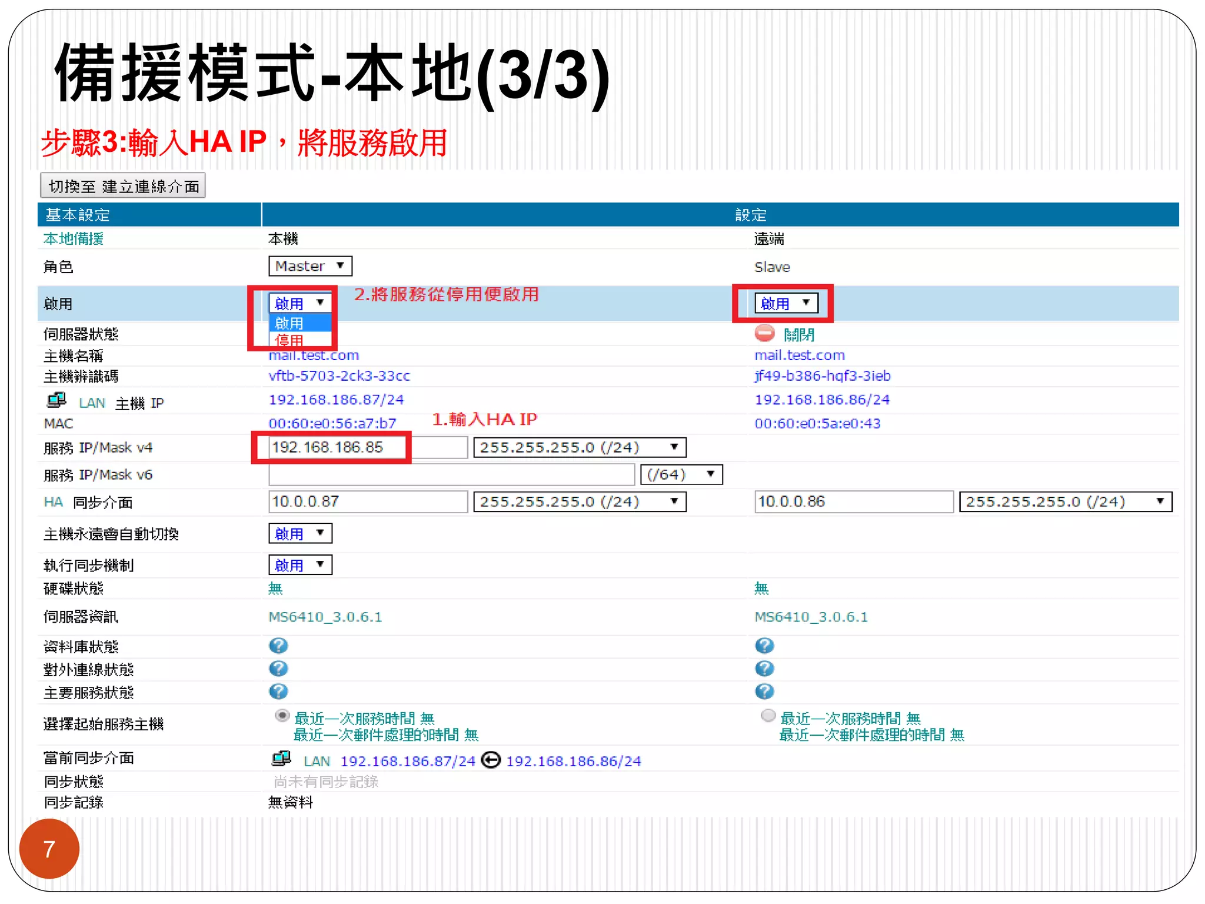This screenshot has height=904, width=1205.
Task: Open the 本機 啟用 service dropdown
Action: [x=300, y=303]
